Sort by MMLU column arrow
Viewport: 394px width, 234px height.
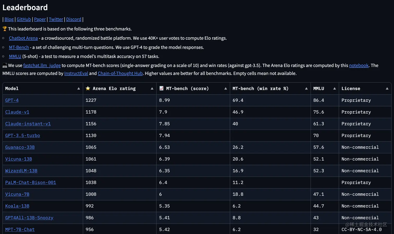click(334, 89)
